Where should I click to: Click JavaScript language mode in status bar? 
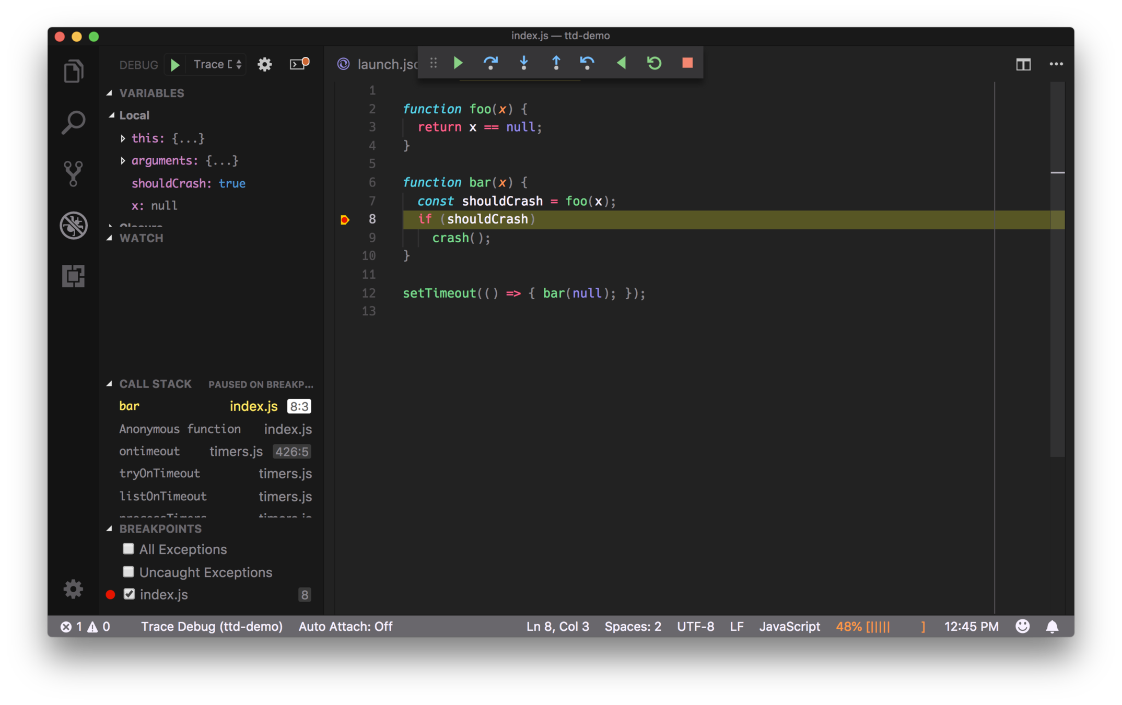(x=789, y=626)
